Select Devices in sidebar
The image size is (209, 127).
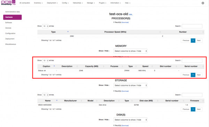[8, 28]
